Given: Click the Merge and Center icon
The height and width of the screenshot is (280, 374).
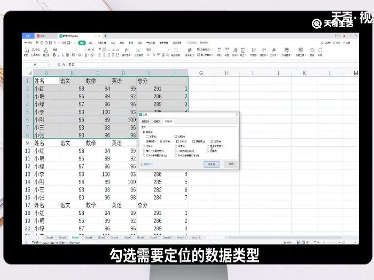Looking at the screenshot, I should pyautogui.click(x=127, y=50).
